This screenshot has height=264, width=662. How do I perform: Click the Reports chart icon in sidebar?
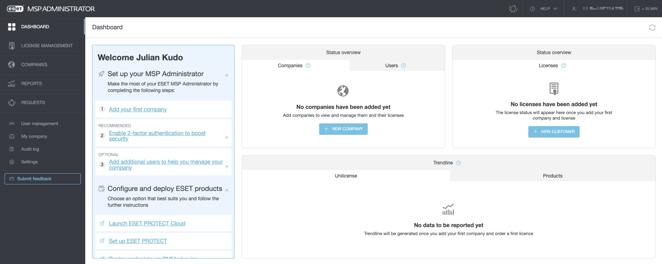(x=12, y=83)
